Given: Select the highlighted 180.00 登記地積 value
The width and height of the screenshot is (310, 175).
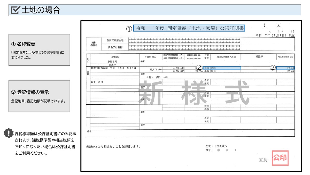Looking at the screenshot, I should (x=285, y=68).
